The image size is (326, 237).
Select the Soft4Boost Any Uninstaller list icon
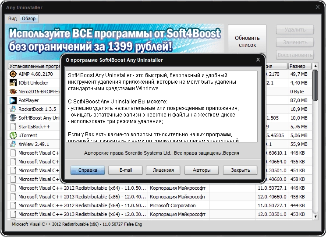(x=13, y=118)
